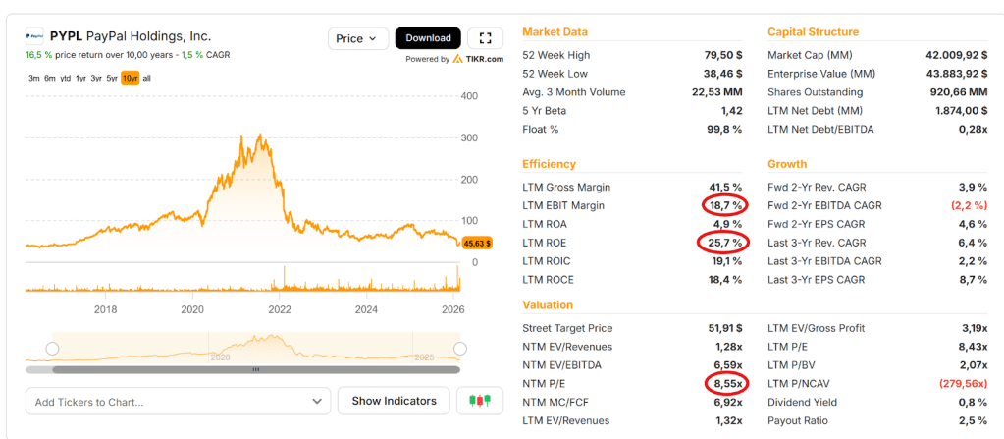Click the Show Indicators button
The width and height of the screenshot is (1004, 439).
click(394, 401)
